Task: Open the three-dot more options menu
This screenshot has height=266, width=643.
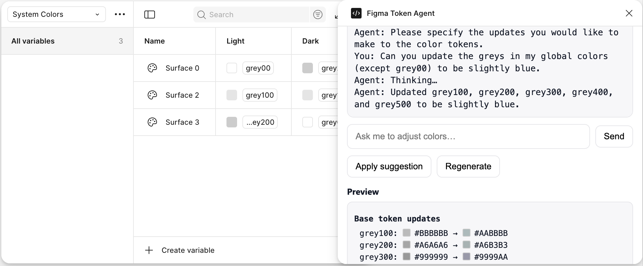Action: (120, 14)
